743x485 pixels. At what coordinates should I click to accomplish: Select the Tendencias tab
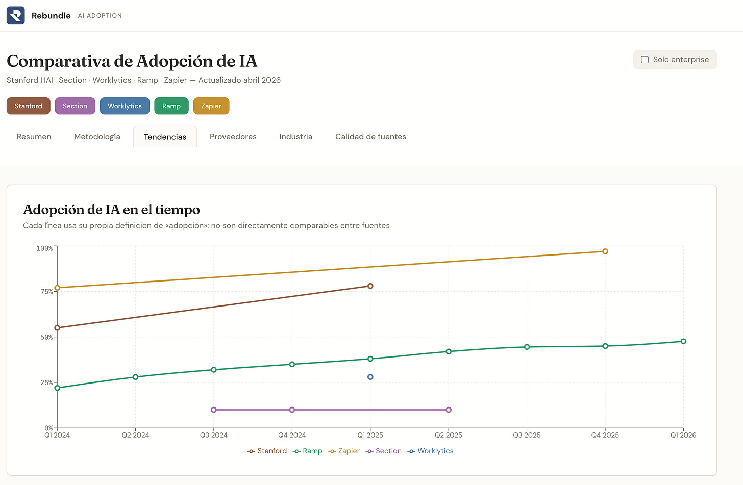(x=165, y=137)
